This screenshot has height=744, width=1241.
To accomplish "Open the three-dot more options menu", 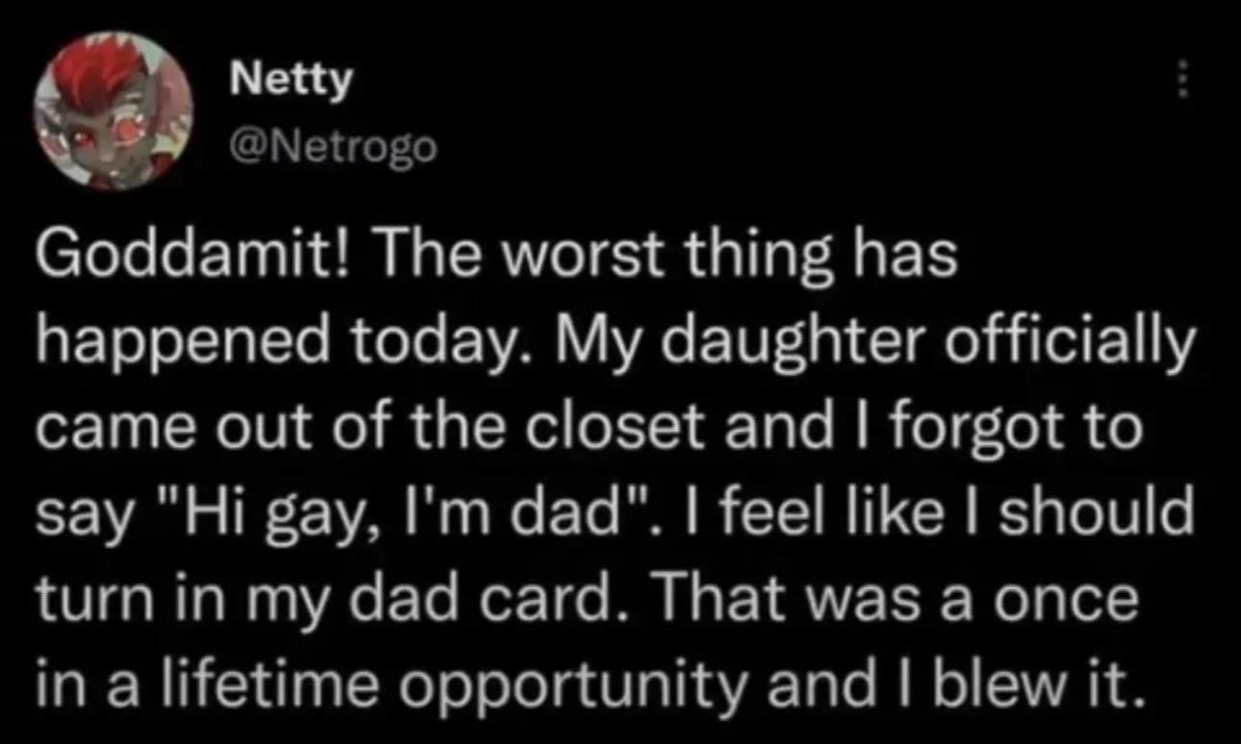I will (x=1183, y=81).
